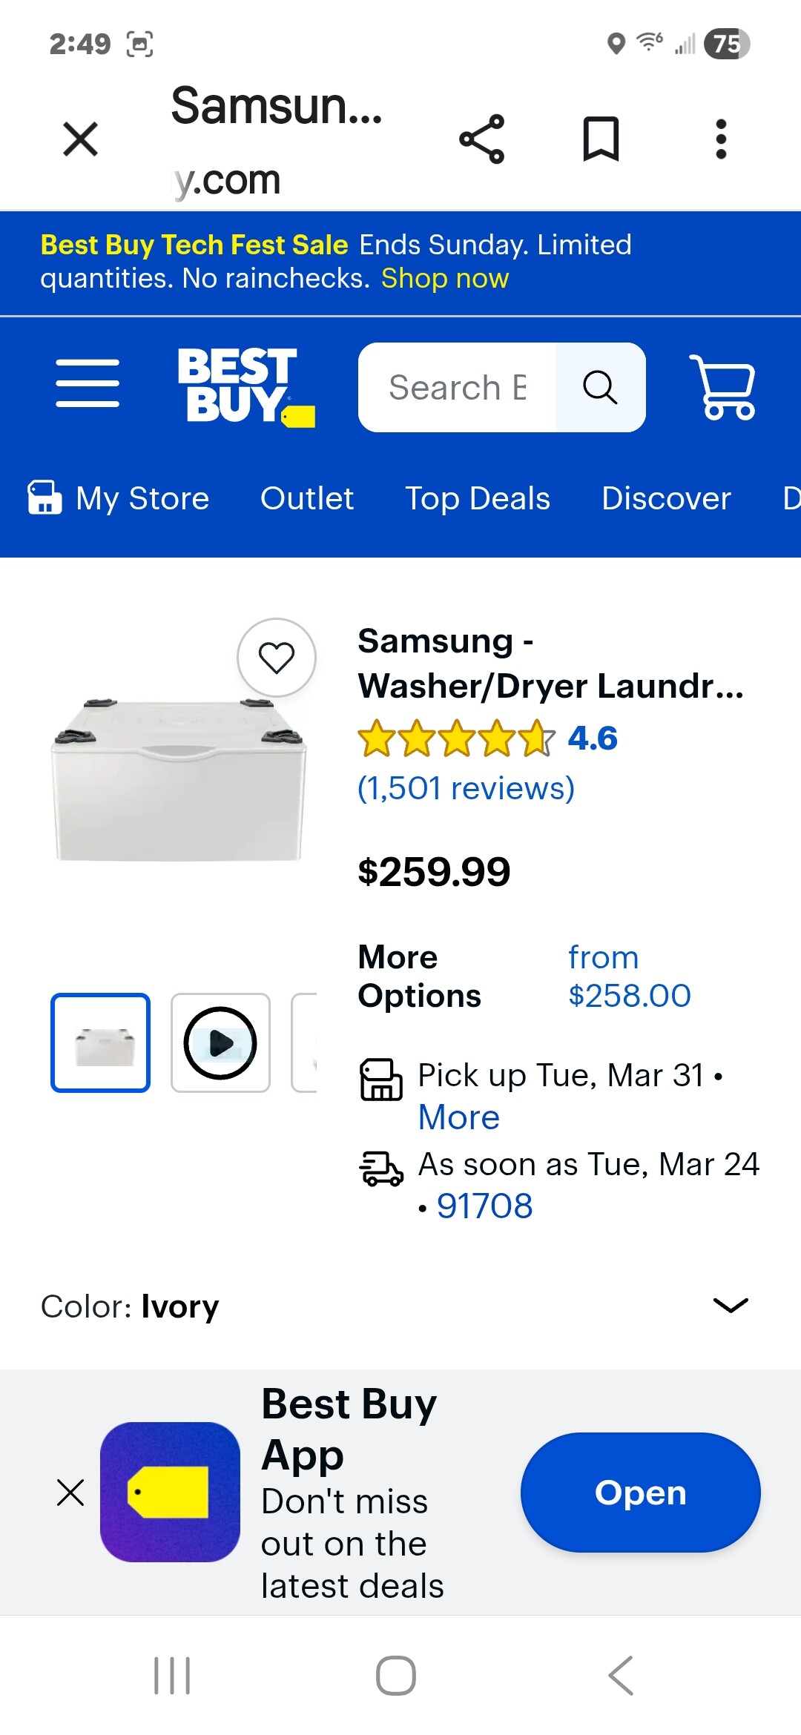Image resolution: width=801 pixels, height=1735 pixels.
Task: Change delivery ZIP code 91708
Action: (x=484, y=1206)
